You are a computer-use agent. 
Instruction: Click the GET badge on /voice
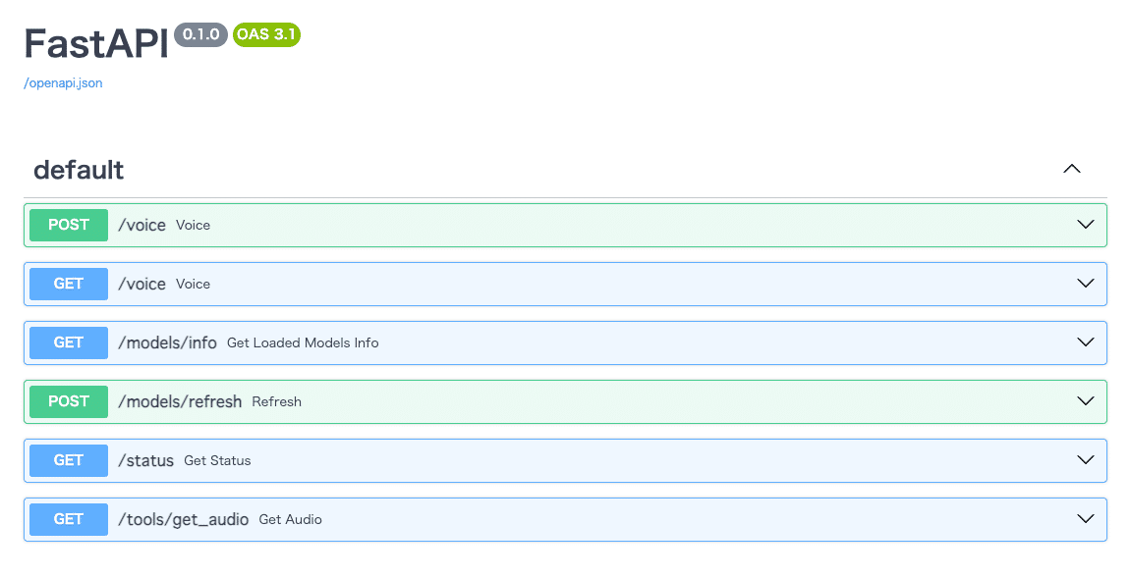click(69, 285)
